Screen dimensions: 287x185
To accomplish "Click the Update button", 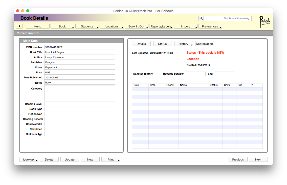I will (x=70, y=160).
